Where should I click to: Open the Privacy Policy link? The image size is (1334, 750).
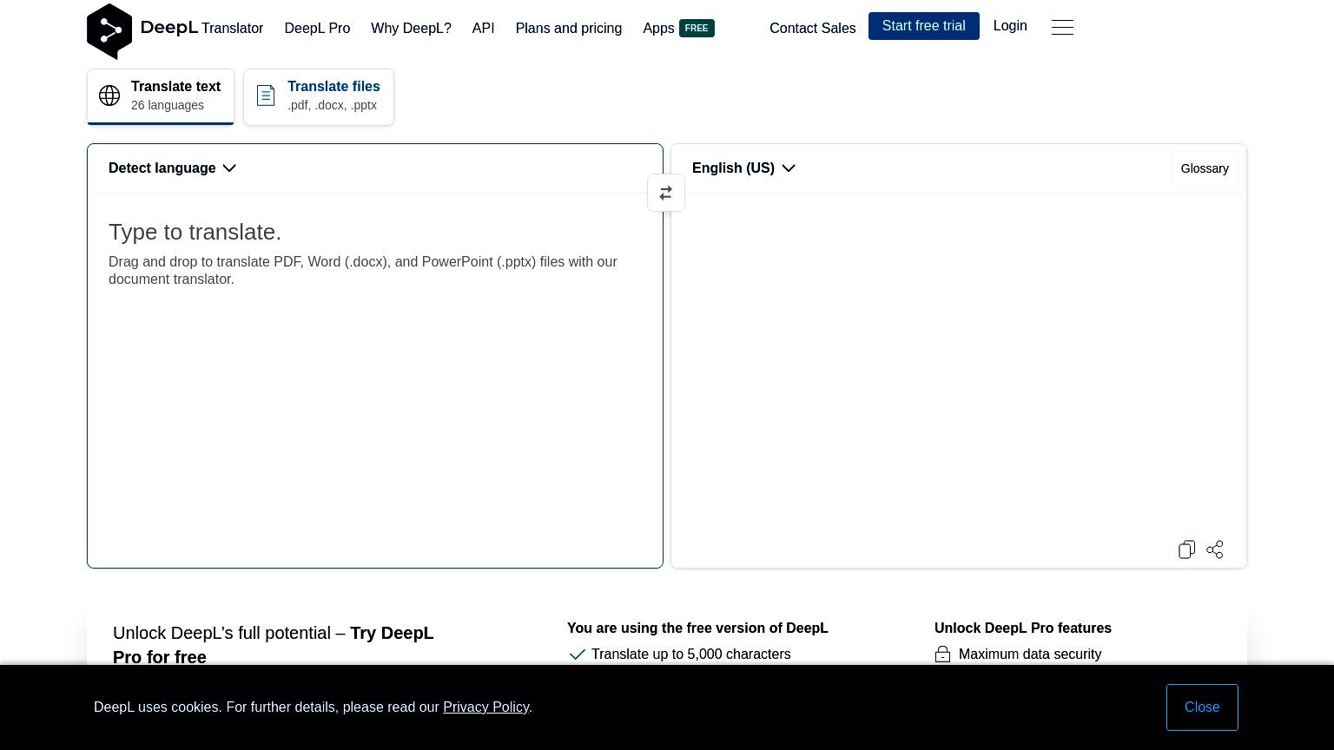pos(485,707)
